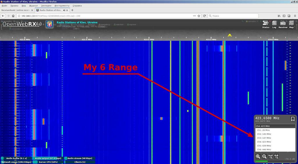Toggle Firefox sidebar icon
The image size is (298, 164).
point(284,16)
